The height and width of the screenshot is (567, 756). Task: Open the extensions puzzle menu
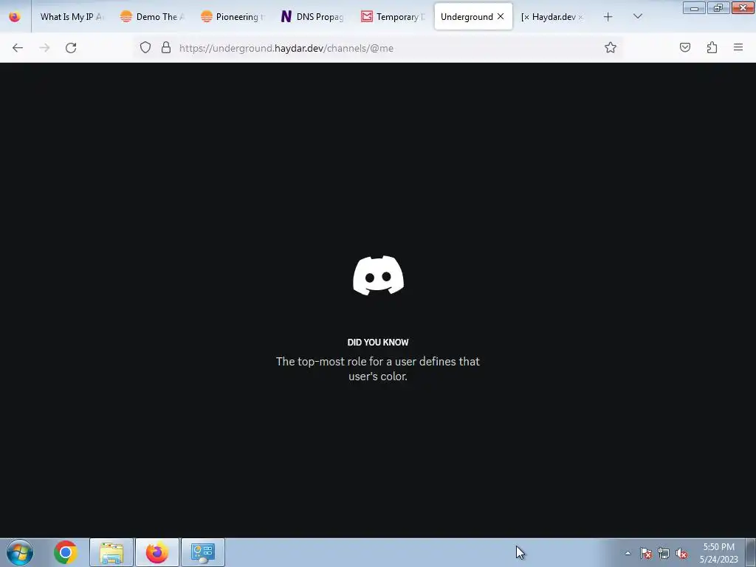point(712,47)
